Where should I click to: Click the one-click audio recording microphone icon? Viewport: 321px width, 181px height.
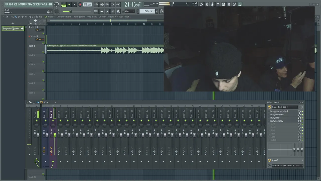pyautogui.click(x=212, y=4)
